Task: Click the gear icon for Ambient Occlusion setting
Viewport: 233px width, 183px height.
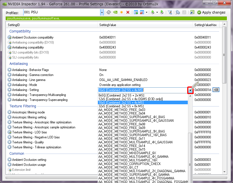Action: coord(9,159)
